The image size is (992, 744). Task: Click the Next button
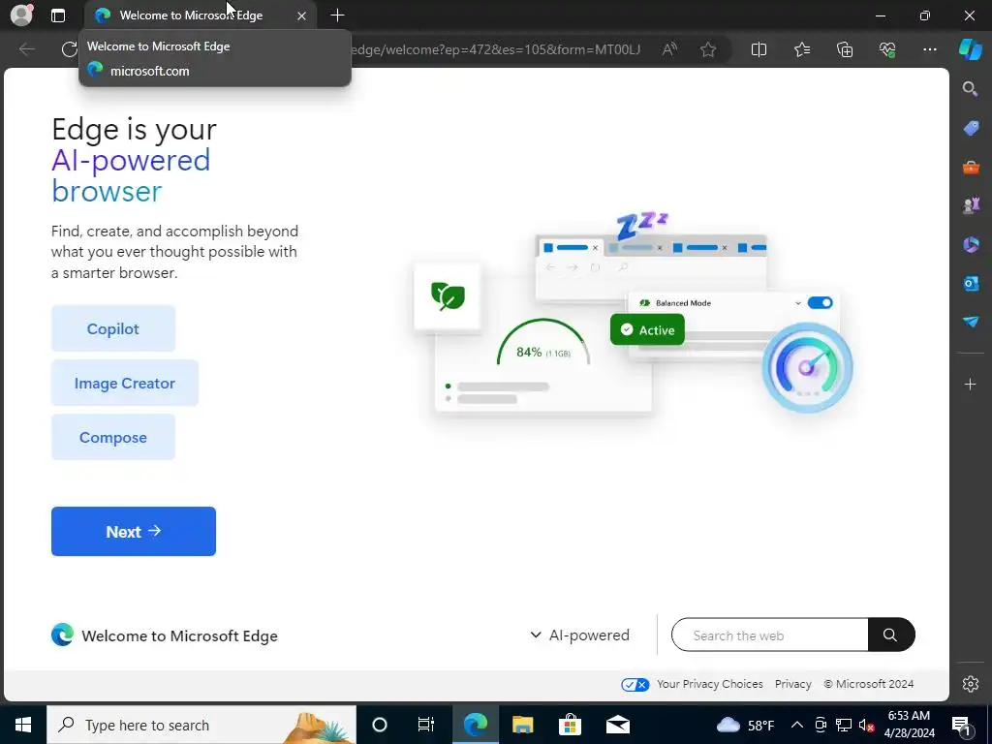(x=134, y=532)
